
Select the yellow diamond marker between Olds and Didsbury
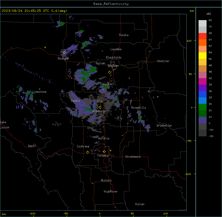point(100,107)
